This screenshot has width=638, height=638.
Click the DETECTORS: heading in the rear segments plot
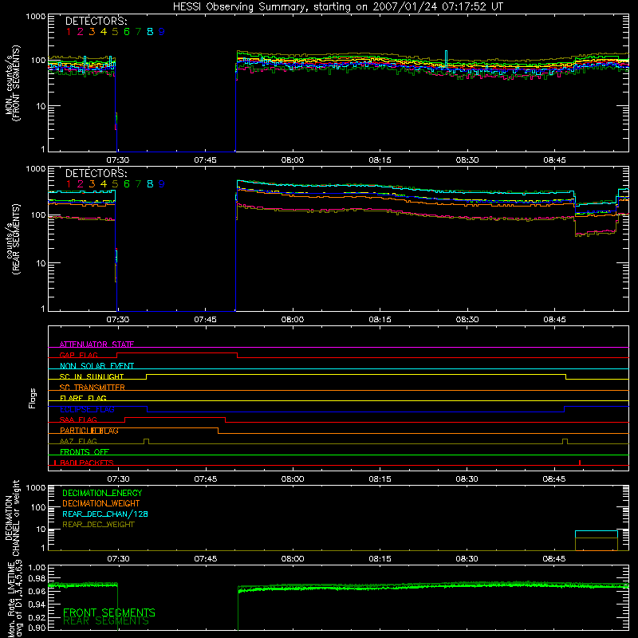[x=96, y=173]
